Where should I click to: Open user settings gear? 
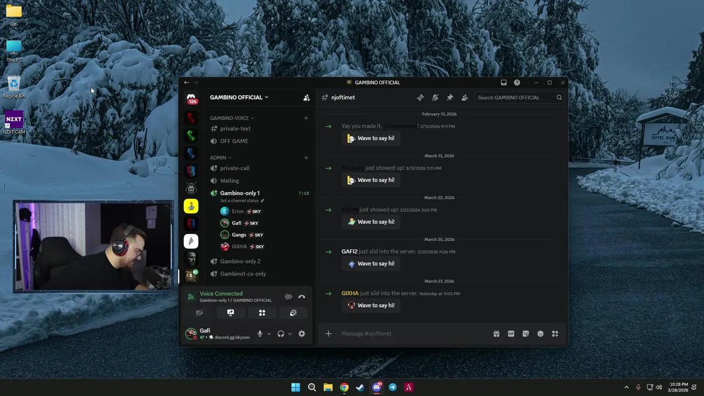coord(301,333)
